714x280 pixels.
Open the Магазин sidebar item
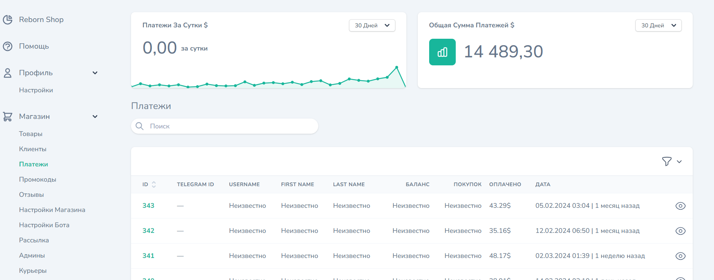click(34, 117)
